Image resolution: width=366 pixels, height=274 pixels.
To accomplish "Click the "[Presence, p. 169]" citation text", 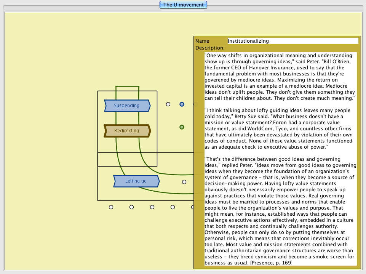I will (271, 263).
